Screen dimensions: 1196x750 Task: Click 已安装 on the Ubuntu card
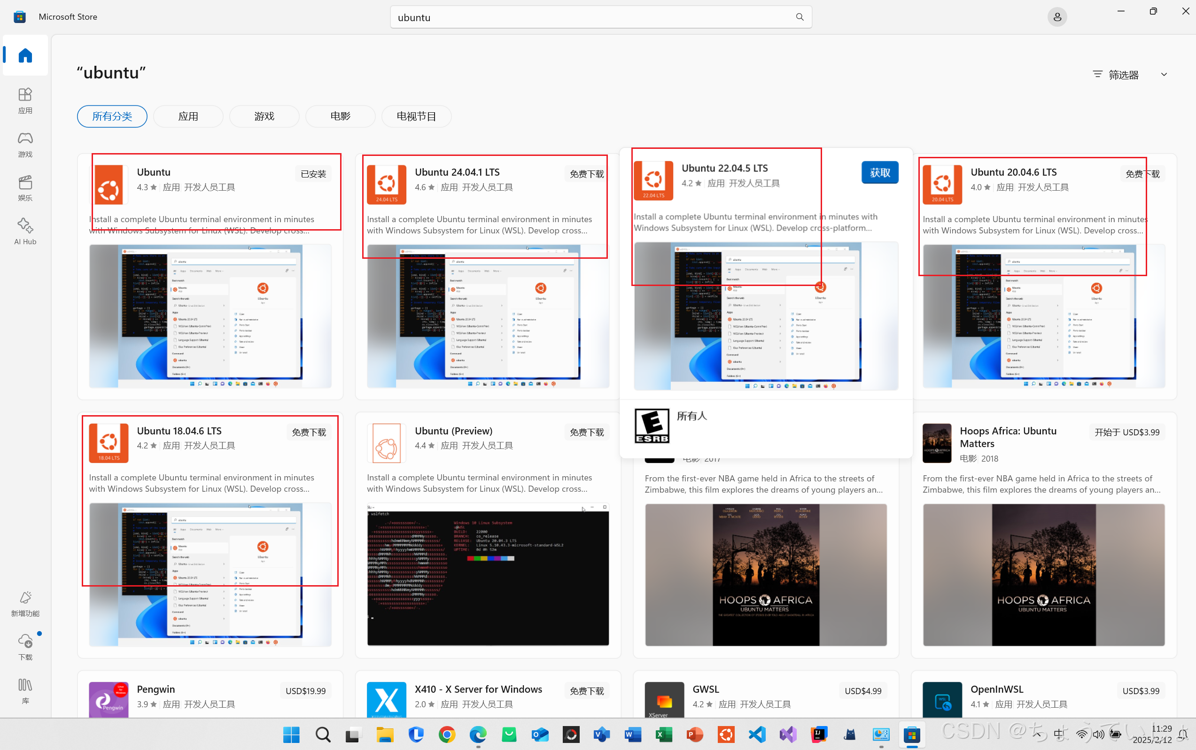(x=313, y=174)
